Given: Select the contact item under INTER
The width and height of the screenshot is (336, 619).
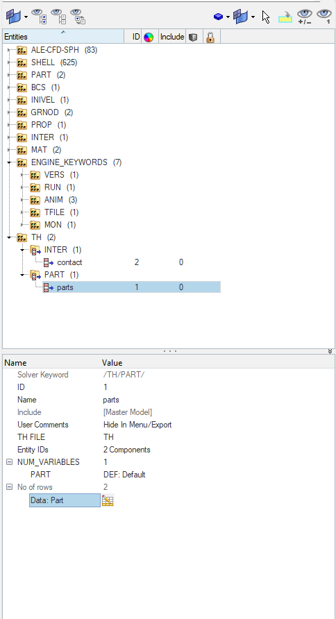Looking at the screenshot, I should (x=69, y=262).
